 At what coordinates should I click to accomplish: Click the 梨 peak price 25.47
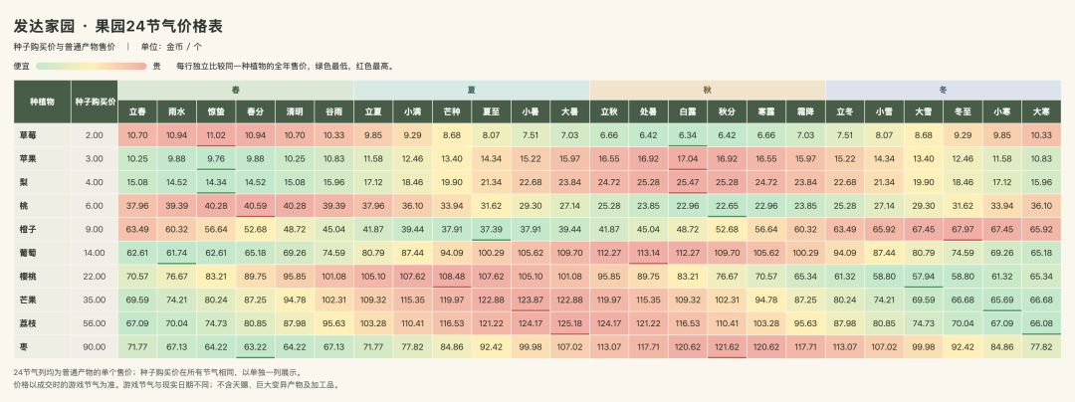click(688, 182)
